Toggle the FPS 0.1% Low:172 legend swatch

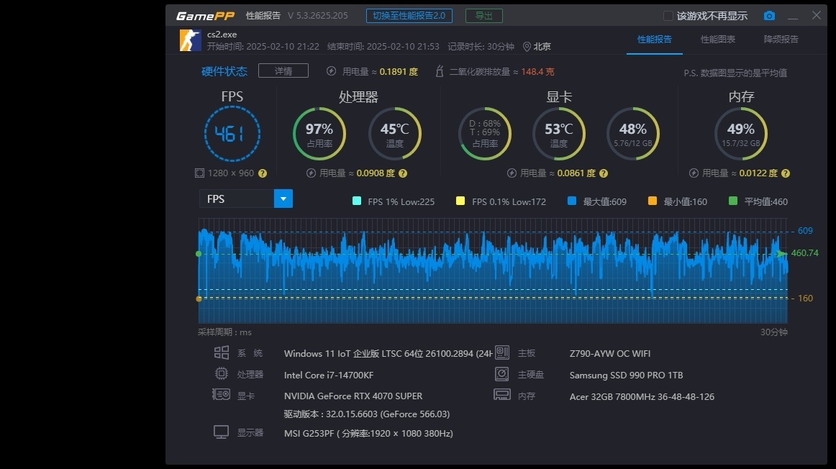460,201
